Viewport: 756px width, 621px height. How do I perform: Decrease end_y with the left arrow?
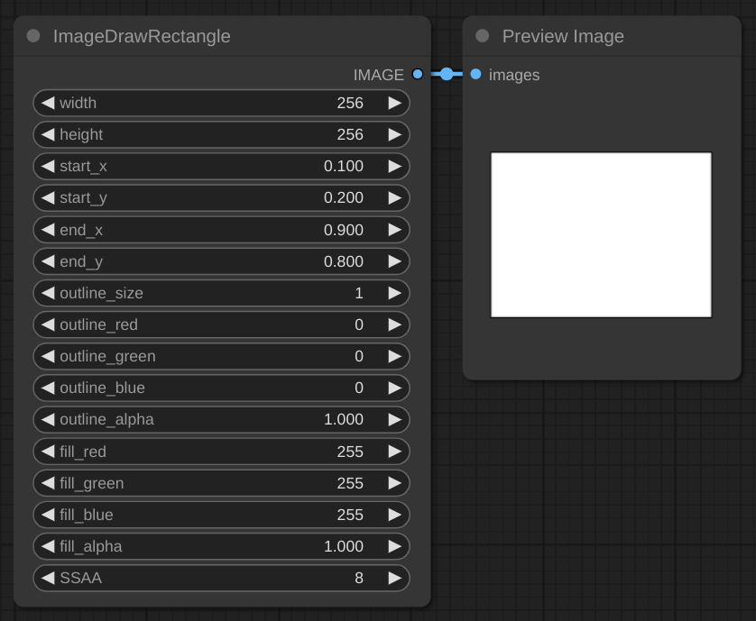(48, 261)
